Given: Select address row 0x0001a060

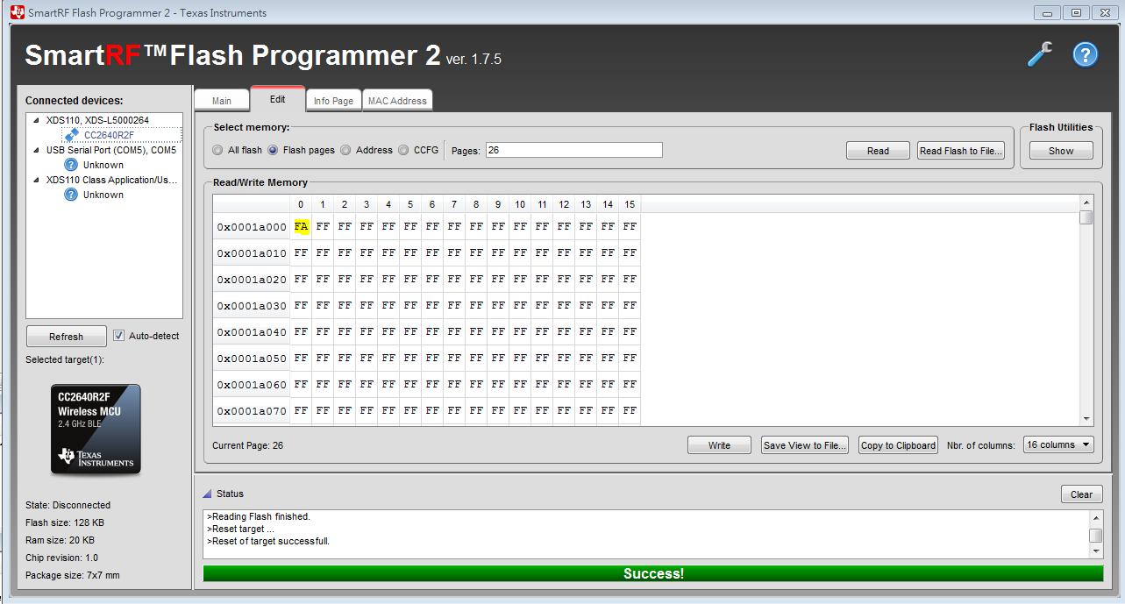Looking at the screenshot, I should click(252, 385).
